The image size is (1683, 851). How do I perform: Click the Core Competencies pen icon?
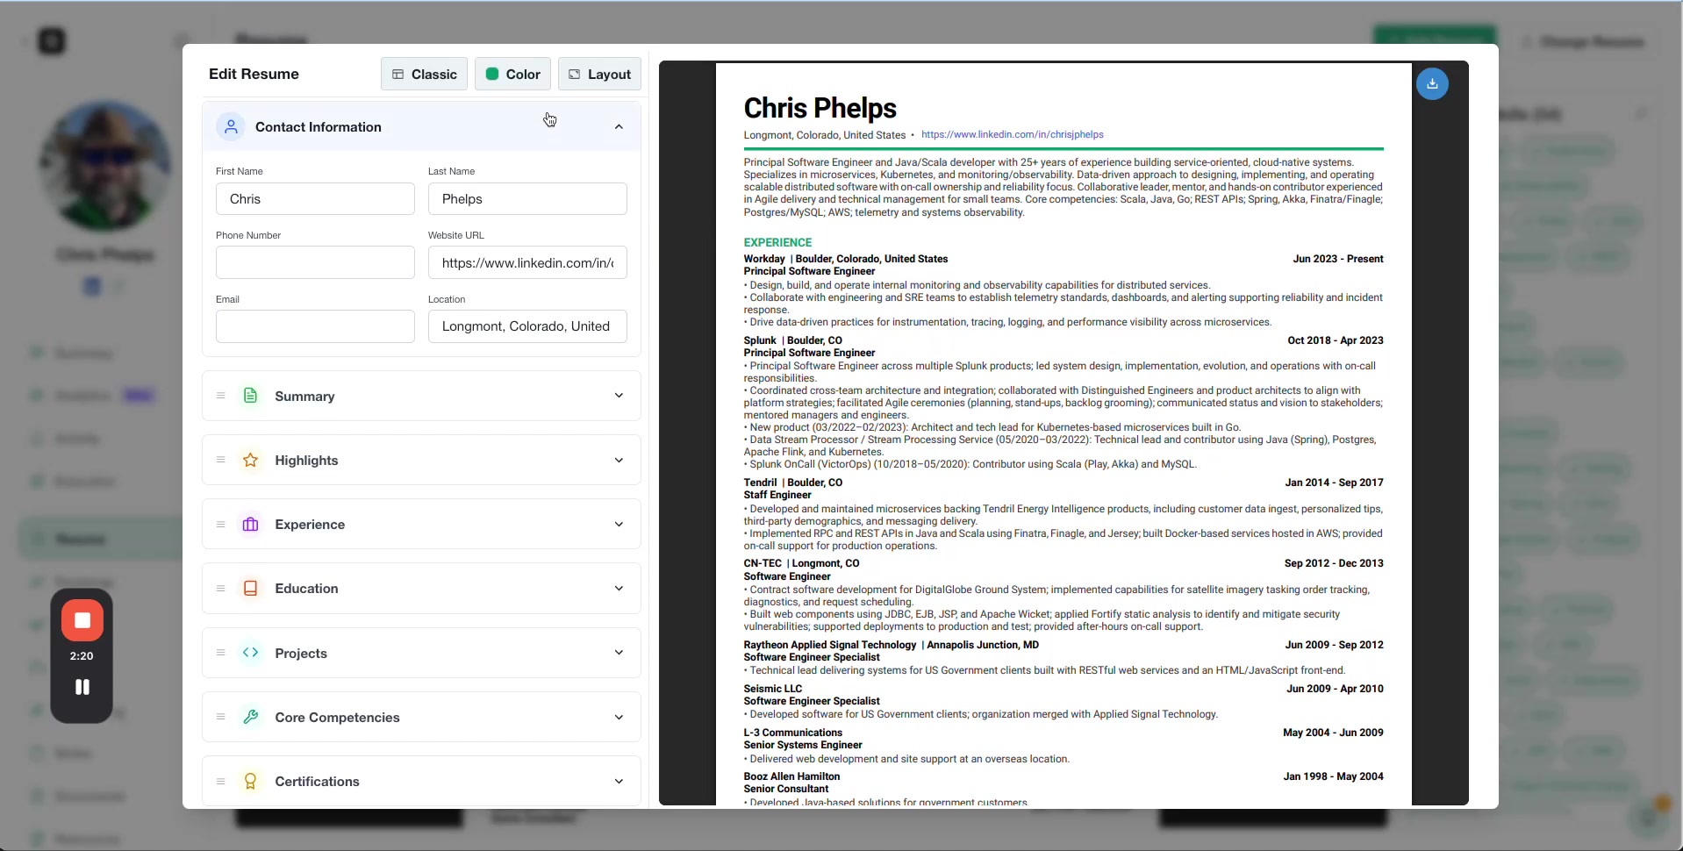pyautogui.click(x=250, y=717)
